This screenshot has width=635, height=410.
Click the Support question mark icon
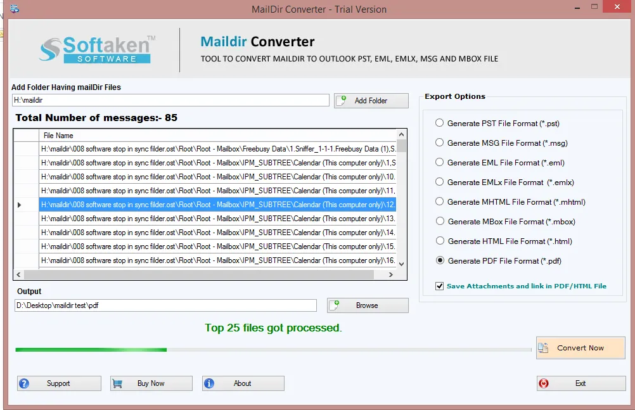tap(24, 383)
